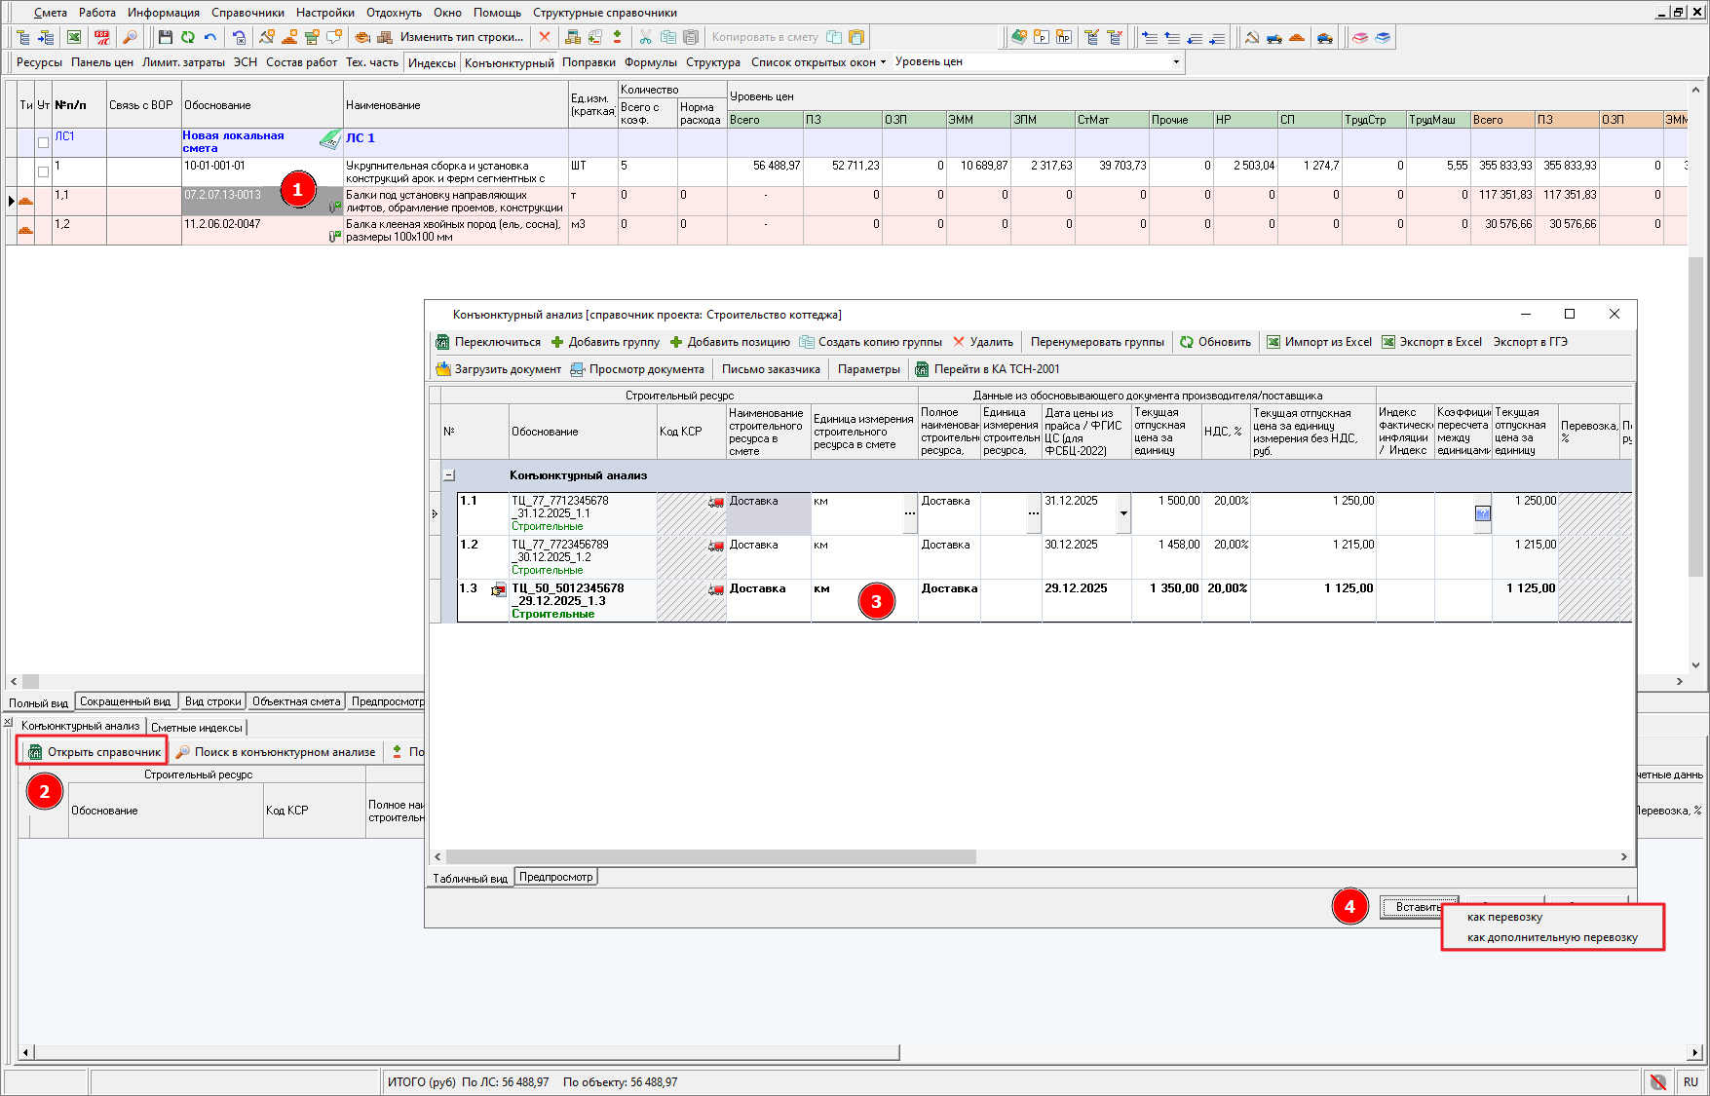Click the Открыть справочник button
The height and width of the screenshot is (1096, 1710).
(x=94, y=752)
